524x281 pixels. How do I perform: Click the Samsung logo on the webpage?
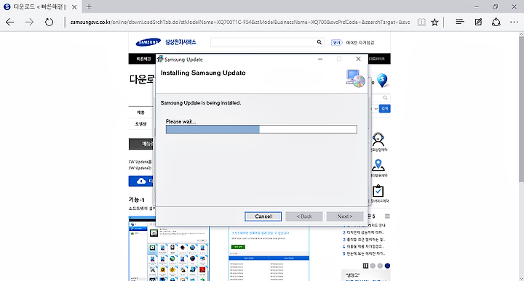coord(148,42)
